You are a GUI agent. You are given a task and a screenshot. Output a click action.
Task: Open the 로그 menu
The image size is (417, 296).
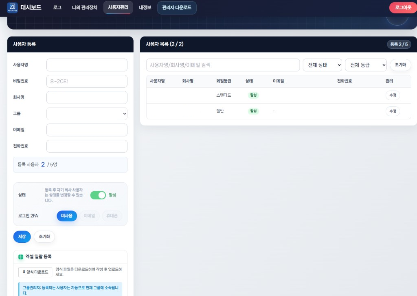57,7
